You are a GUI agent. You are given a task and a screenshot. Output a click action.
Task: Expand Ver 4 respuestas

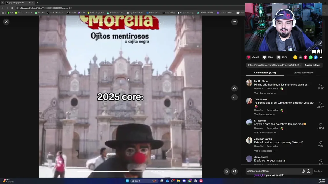pyautogui.click(x=264, y=151)
